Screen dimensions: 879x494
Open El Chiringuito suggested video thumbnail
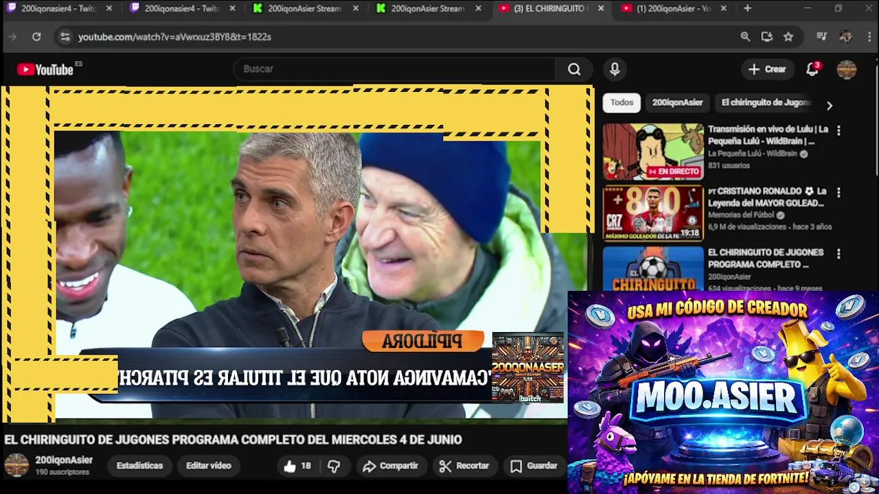[x=653, y=269]
